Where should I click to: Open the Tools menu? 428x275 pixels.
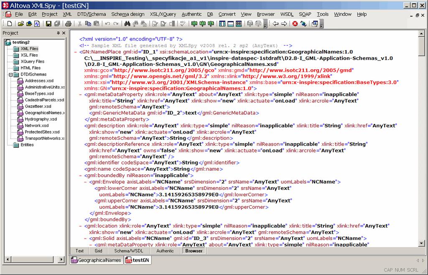coord(323,14)
